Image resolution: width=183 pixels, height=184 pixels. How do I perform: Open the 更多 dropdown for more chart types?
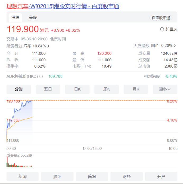[x=165, y=89]
